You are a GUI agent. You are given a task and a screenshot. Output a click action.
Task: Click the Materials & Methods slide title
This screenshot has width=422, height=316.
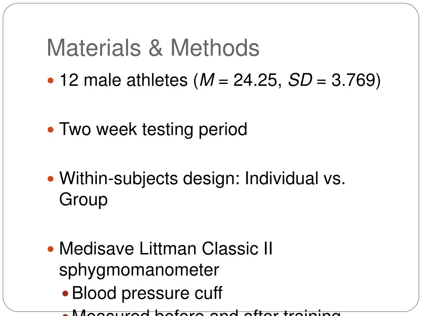(153, 48)
